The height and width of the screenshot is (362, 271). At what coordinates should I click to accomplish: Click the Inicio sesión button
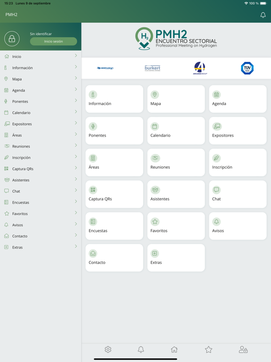54,41
